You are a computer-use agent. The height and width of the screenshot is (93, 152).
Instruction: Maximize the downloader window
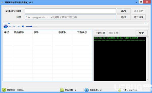coord(141,2)
